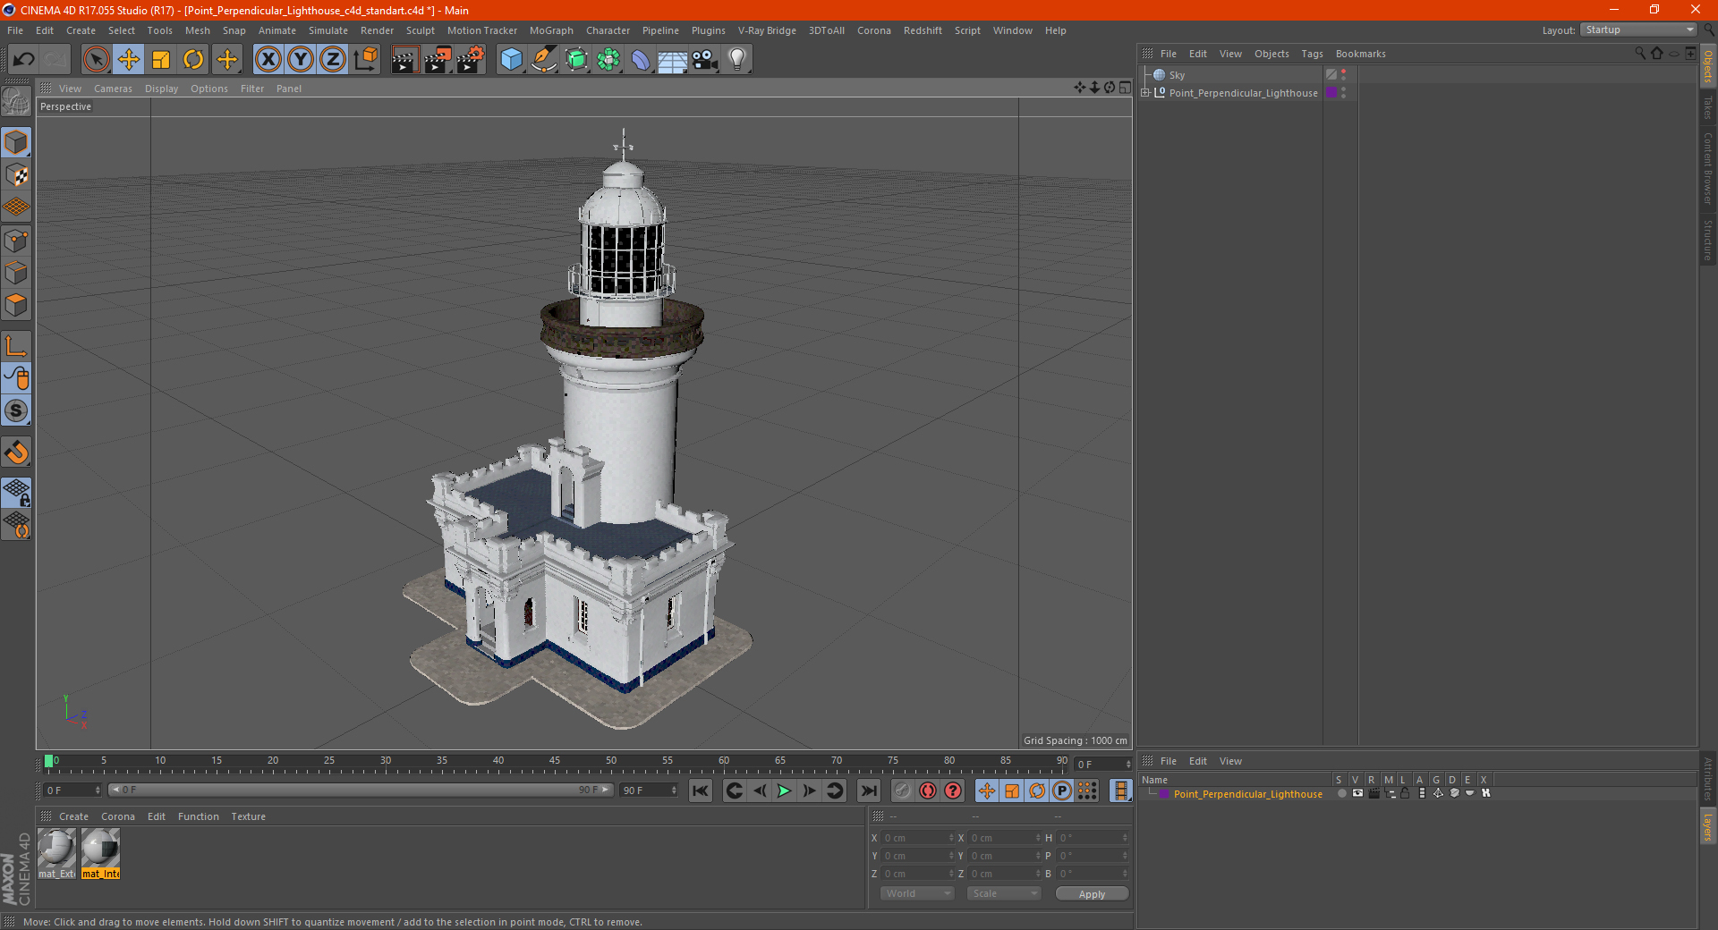Click frame 45 on the timeline ruler
The width and height of the screenshot is (1718, 930).
[x=555, y=762]
